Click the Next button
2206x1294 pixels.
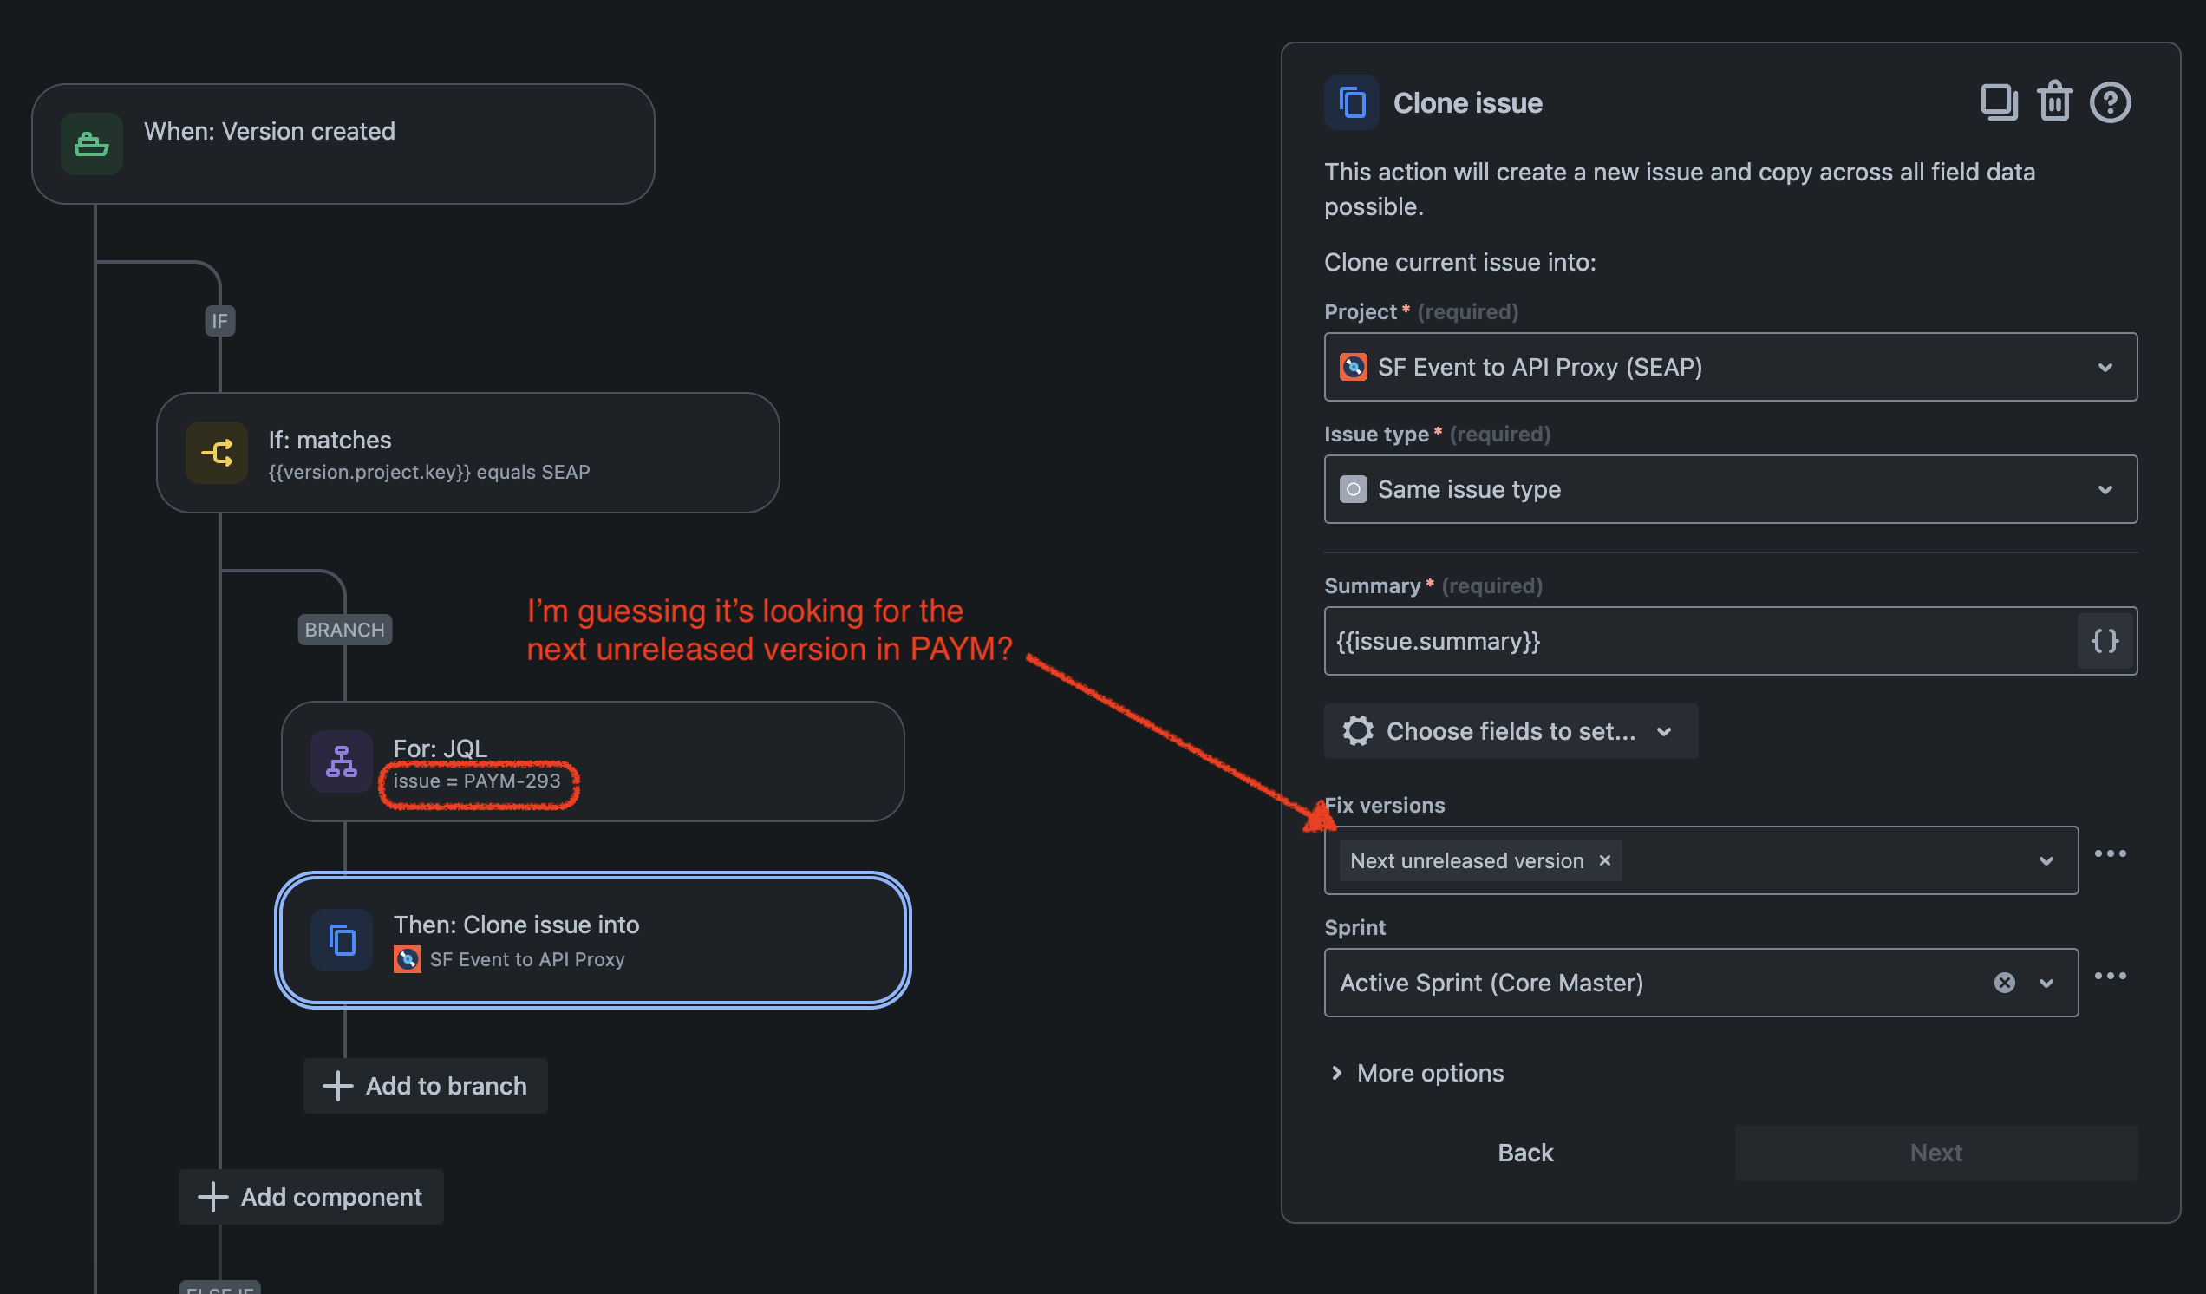click(x=1935, y=1153)
